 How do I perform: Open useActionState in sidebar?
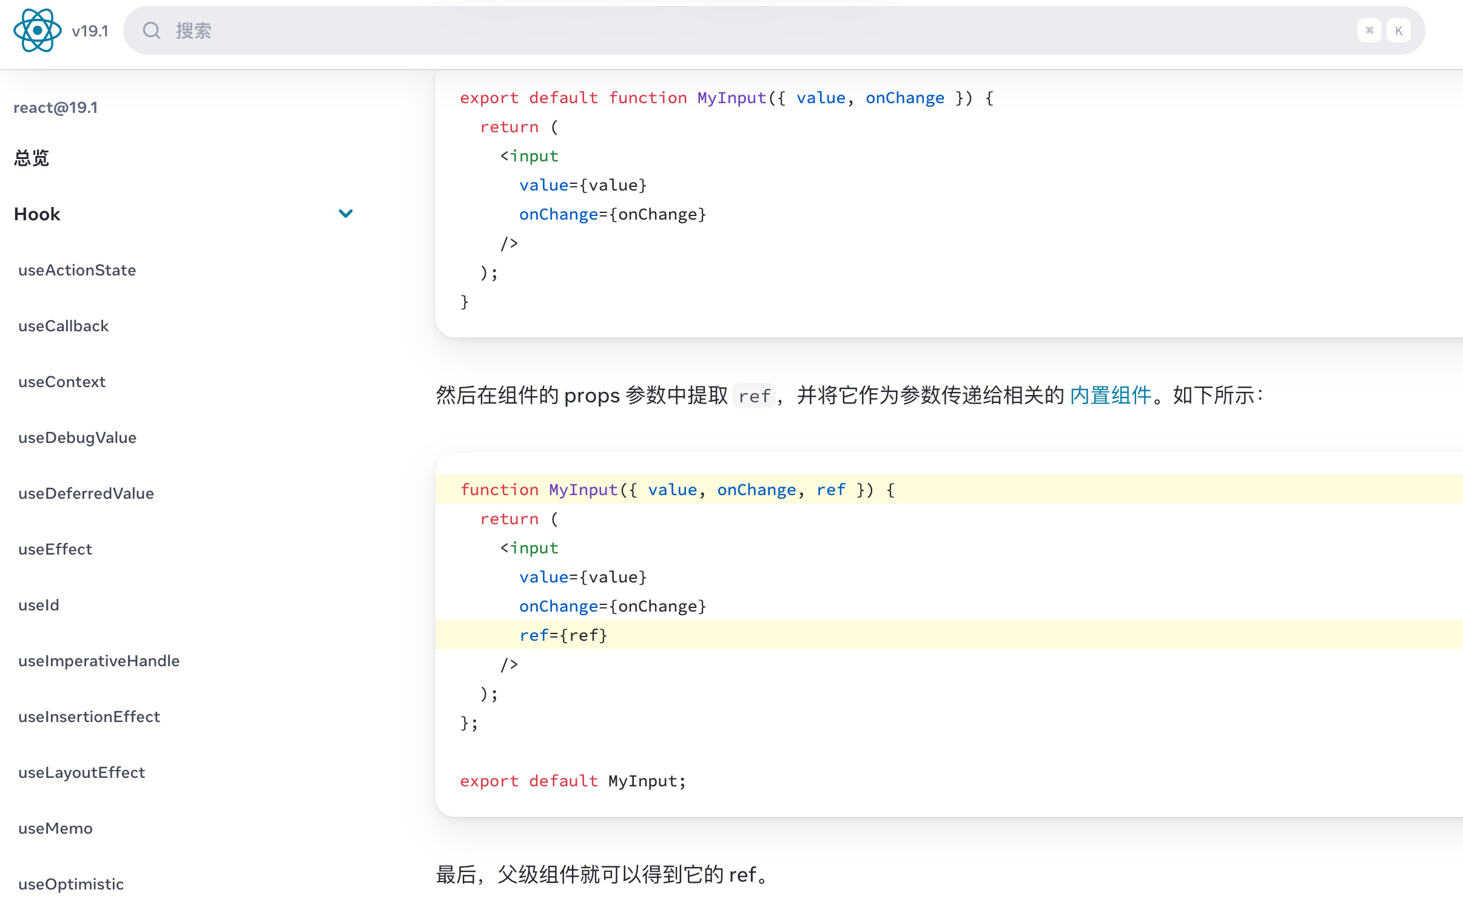(x=77, y=270)
